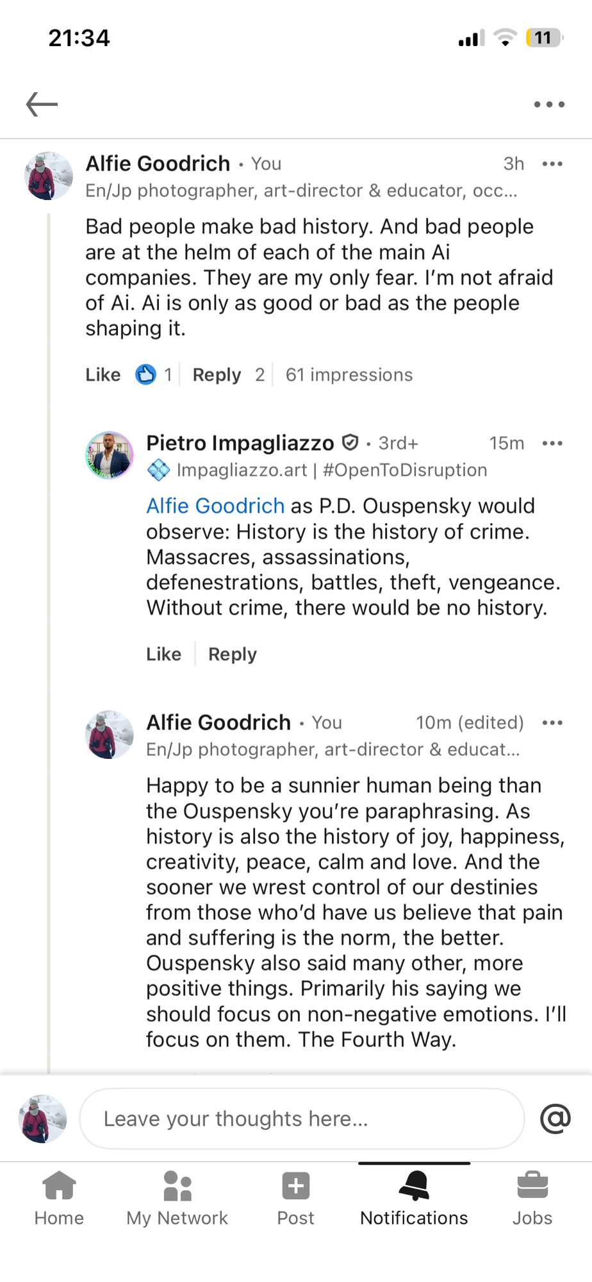592x1282 pixels.
Task: Like Pietro Impagliazzo's comment
Action: (164, 654)
